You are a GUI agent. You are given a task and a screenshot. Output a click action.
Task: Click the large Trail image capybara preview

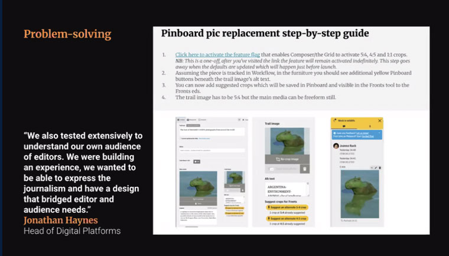[287, 141]
